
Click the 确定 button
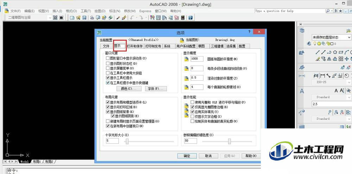[187, 156]
